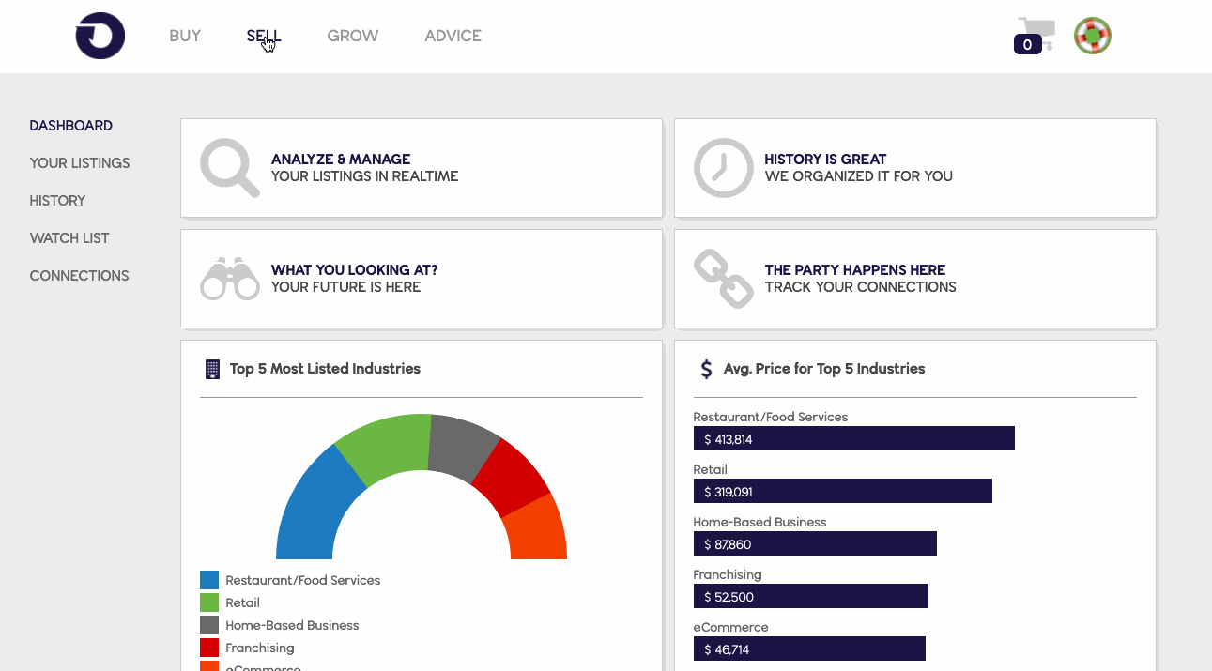Open the SELL menu

click(264, 36)
